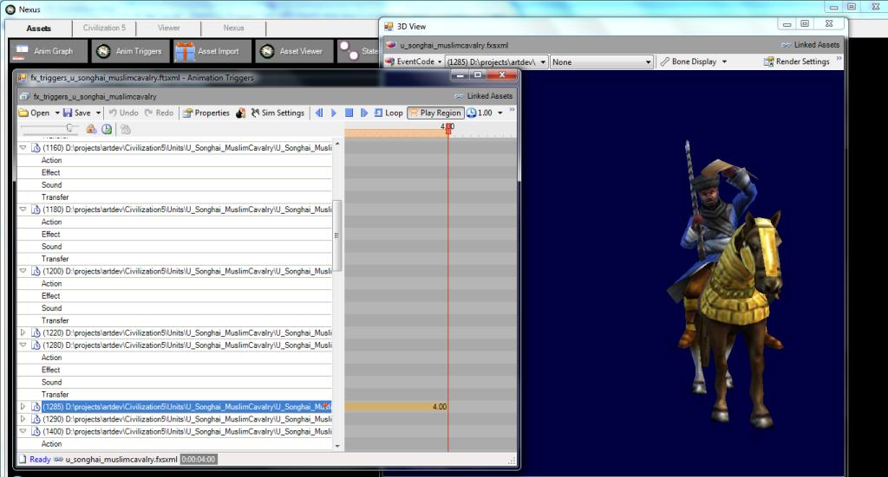Launch the Asset Import tool
This screenshot has width=888, height=477.
[212, 51]
